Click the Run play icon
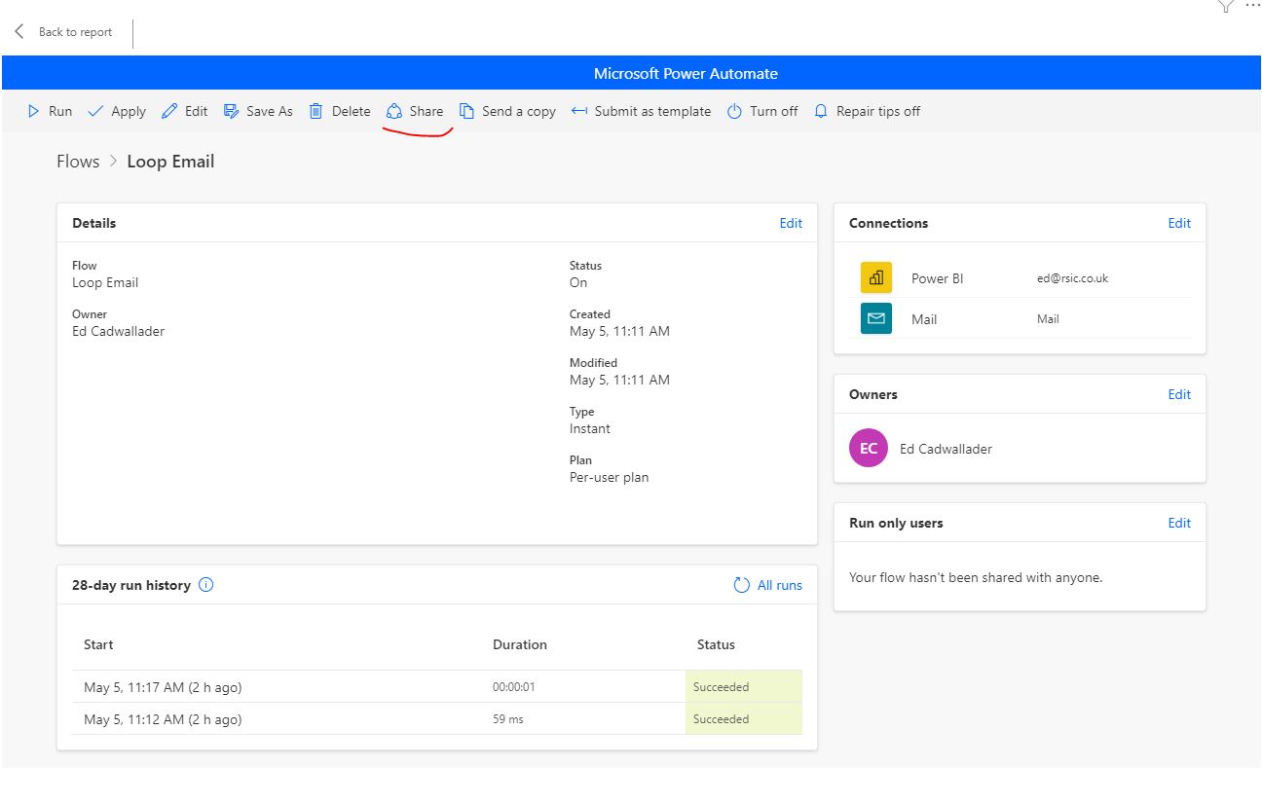 tap(34, 111)
